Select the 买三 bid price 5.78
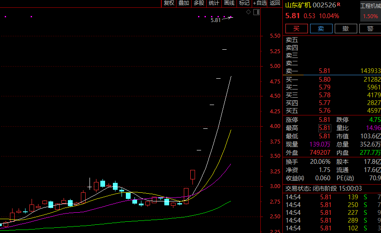 click(x=324, y=95)
